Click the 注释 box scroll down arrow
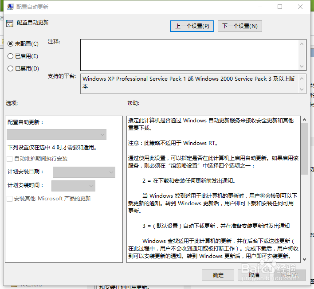Screen dimensions: 314x289 [302, 66]
